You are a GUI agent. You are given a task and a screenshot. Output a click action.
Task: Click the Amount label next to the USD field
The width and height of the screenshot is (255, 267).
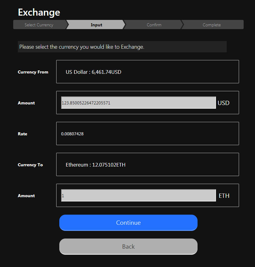(x=26, y=103)
